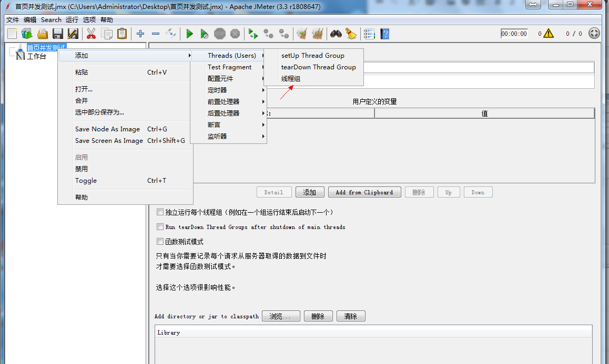Select 工作台 tree node
Screen dimensions: 609x364
coord(36,57)
